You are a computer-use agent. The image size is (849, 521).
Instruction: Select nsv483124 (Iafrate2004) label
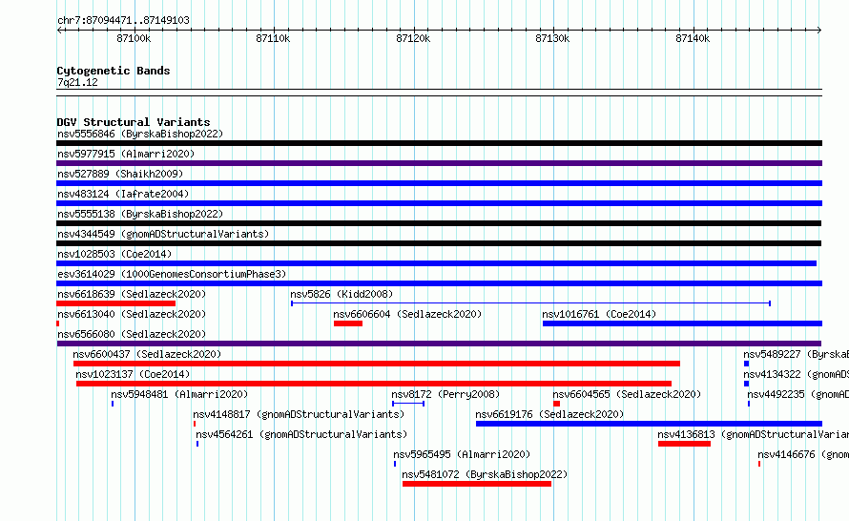(x=123, y=194)
